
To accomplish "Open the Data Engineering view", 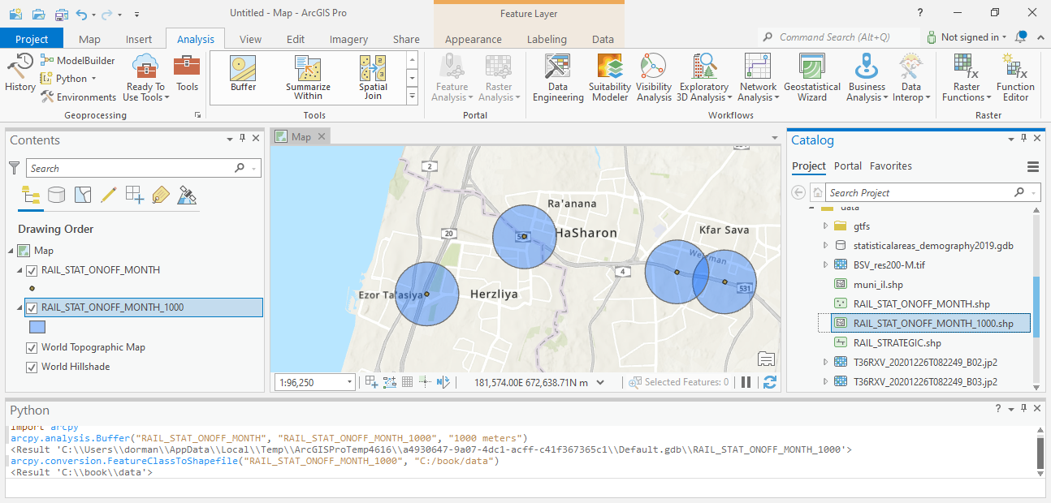I will point(557,78).
